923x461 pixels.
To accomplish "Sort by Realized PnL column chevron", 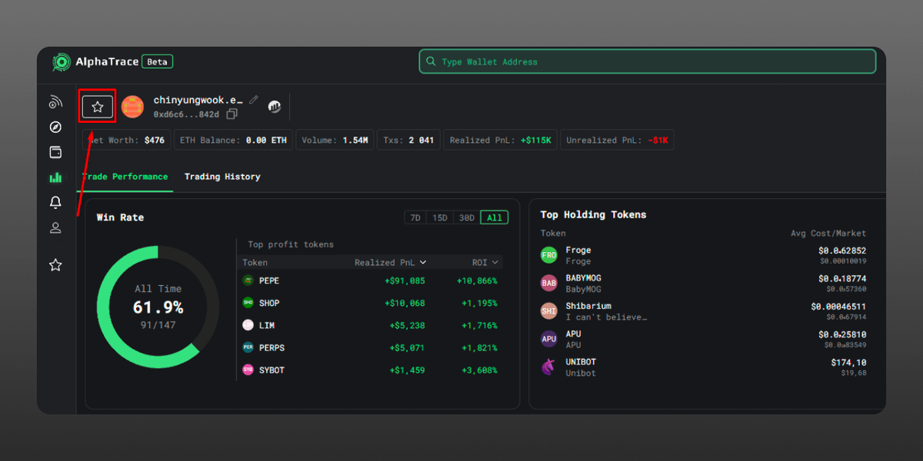I will [x=422, y=263].
